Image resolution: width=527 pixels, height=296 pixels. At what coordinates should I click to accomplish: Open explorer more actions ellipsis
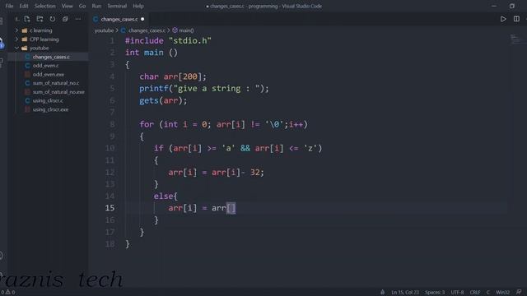coord(78,19)
